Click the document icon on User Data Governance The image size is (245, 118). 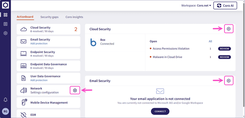[x=24, y=78]
